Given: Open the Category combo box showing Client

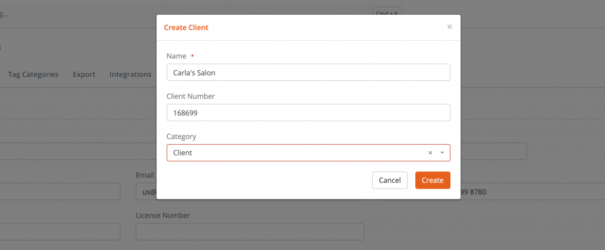Looking at the screenshot, I should [x=295, y=152].
